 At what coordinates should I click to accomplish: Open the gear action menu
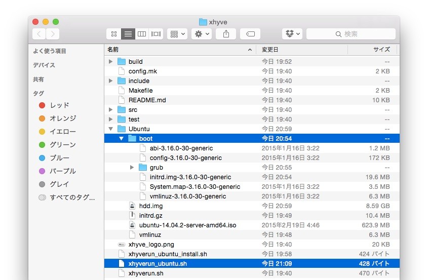[x=202, y=34]
